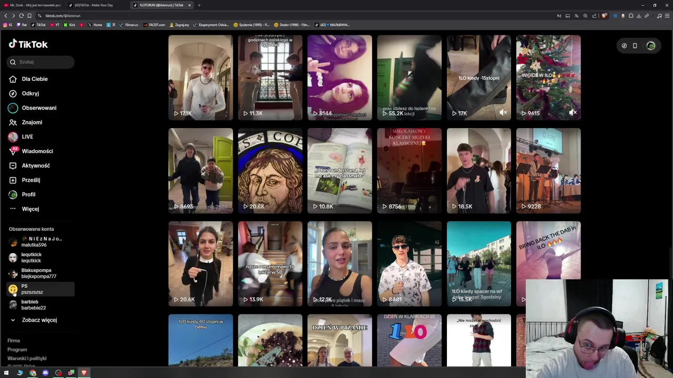Open 'nasze roman empire' video 13.9K
Screen dimensions: 673x378
(x=270, y=264)
